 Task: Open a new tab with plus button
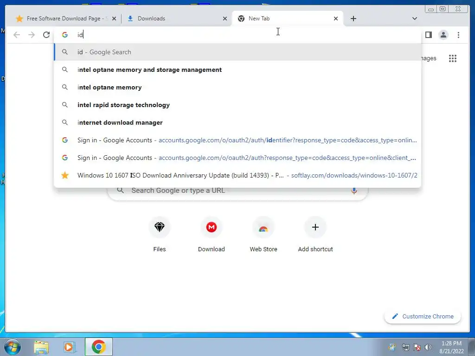[353, 19]
